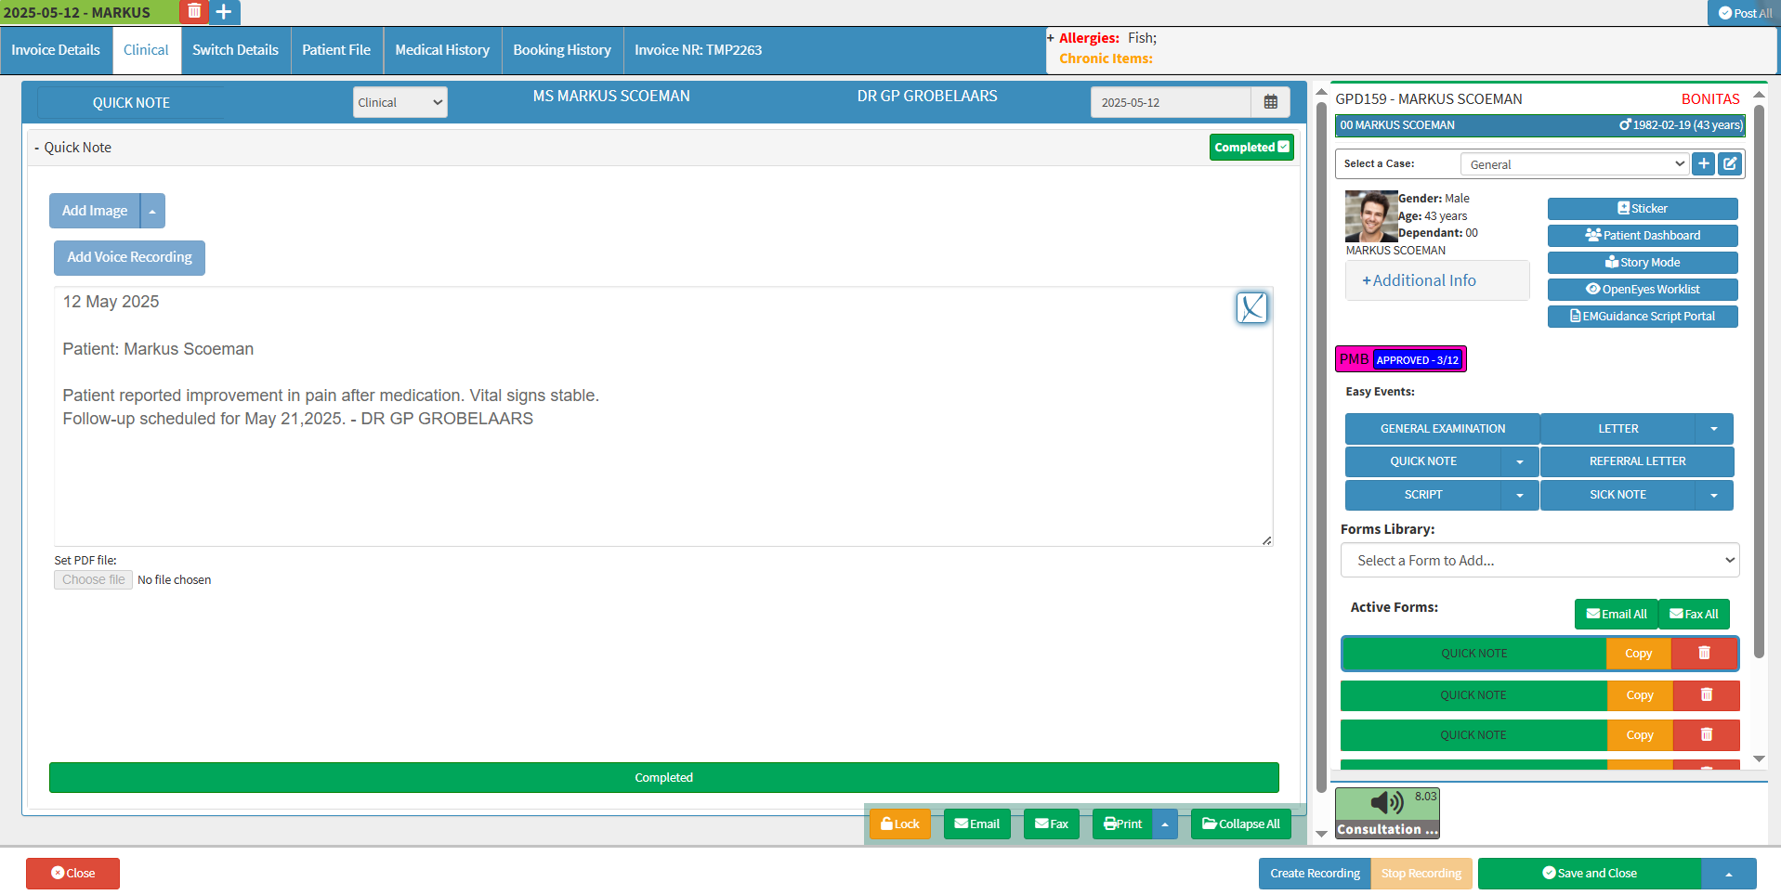
Task: Expand the SCRIPT easy event dropdown arrow
Action: coord(1520,495)
